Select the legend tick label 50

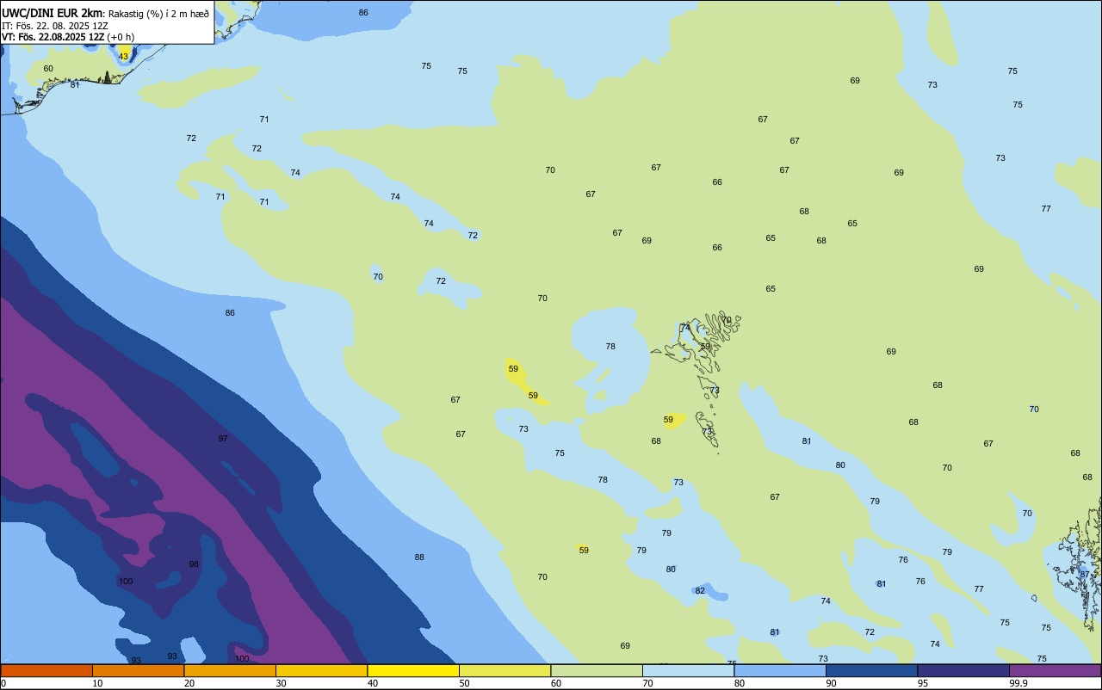pyautogui.click(x=464, y=683)
